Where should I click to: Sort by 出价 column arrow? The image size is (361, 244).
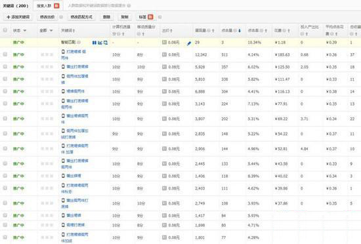[x=171, y=31]
